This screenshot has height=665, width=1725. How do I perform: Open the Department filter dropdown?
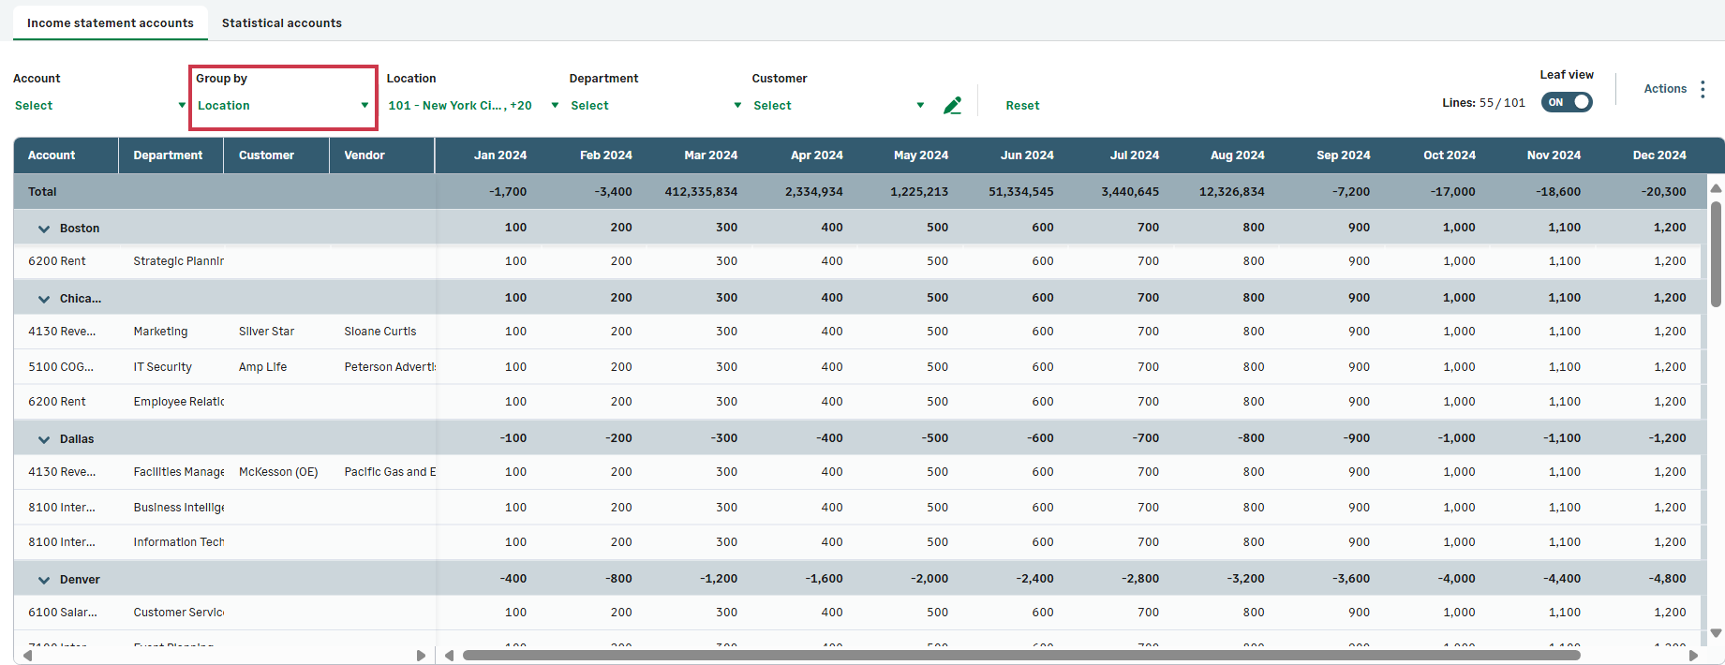[655, 106]
